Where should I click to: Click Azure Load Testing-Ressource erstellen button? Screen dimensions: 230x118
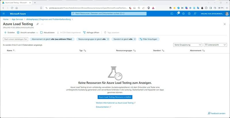115,97
